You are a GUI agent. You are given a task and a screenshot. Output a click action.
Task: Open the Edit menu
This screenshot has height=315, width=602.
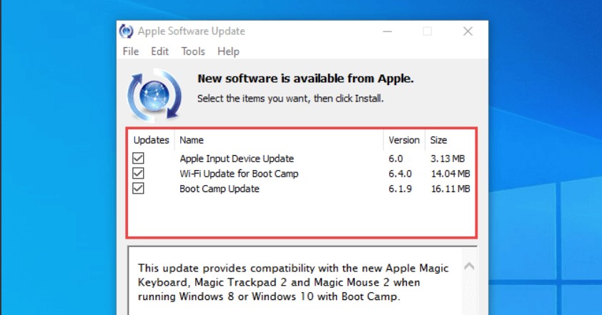click(x=159, y=51)
